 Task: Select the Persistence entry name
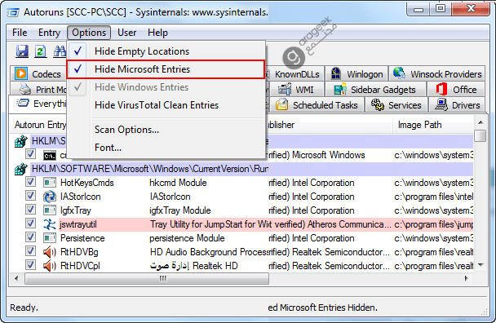pyautogui.click(x=82, y=238)
